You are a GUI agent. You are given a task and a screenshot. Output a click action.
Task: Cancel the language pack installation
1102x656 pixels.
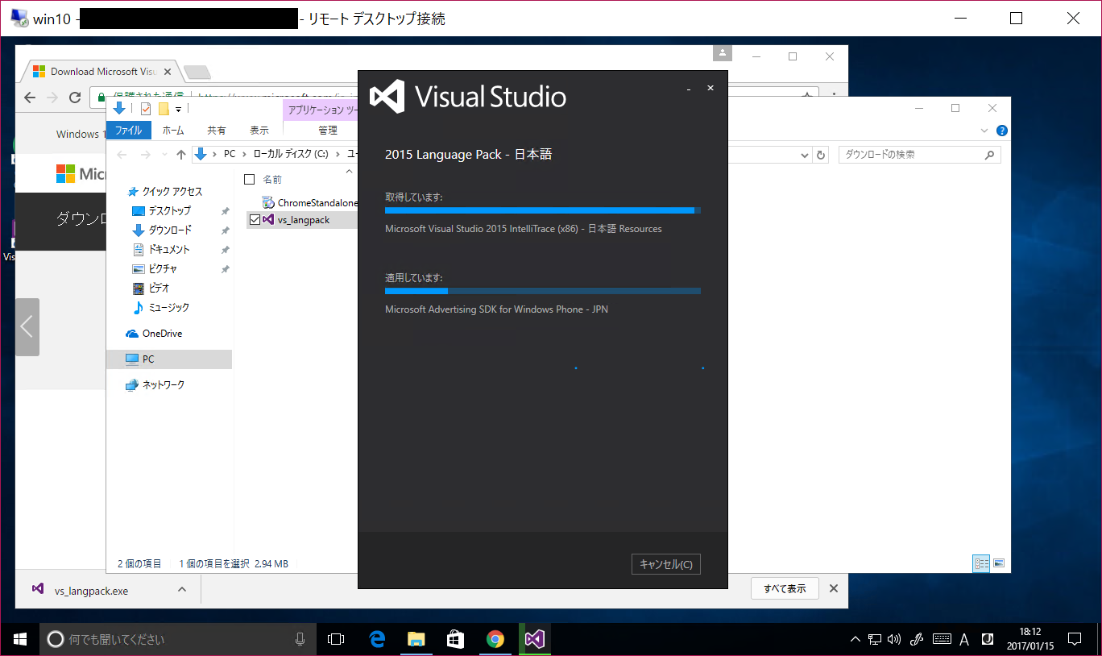[x=665, y=563]
